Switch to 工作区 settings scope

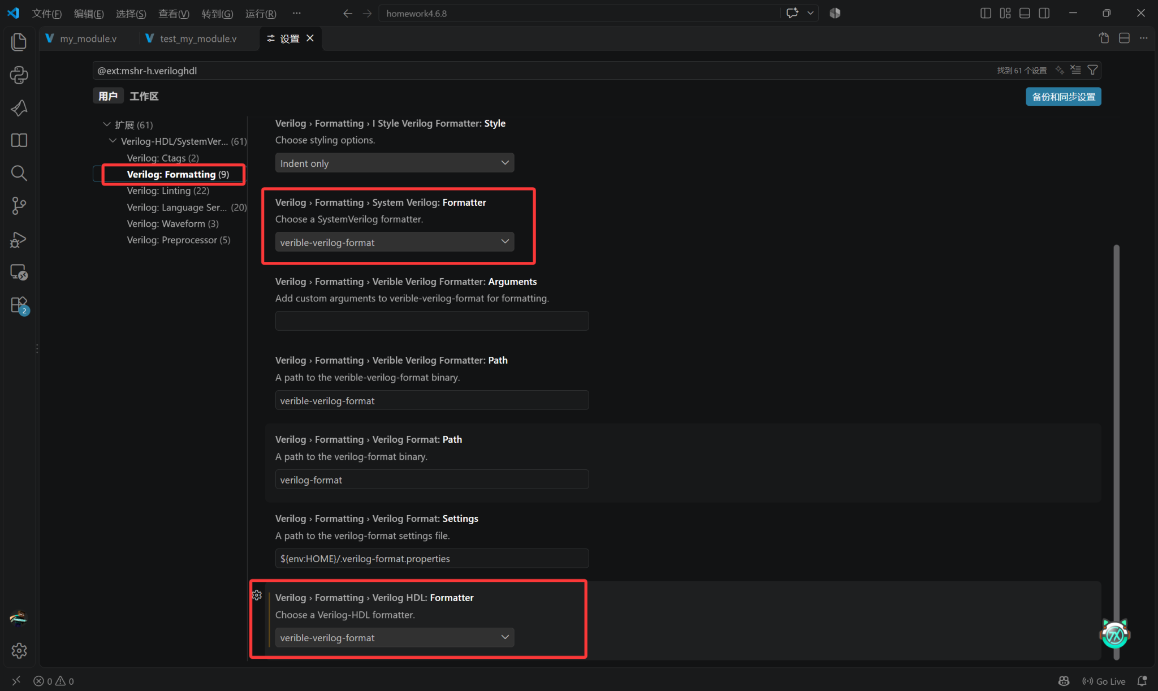click(144, 96)
